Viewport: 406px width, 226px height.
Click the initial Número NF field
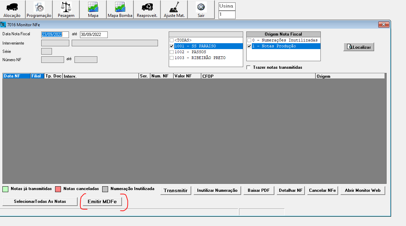pos(53,60)
